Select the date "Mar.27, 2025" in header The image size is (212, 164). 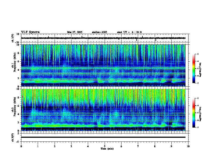pos(75,32)
